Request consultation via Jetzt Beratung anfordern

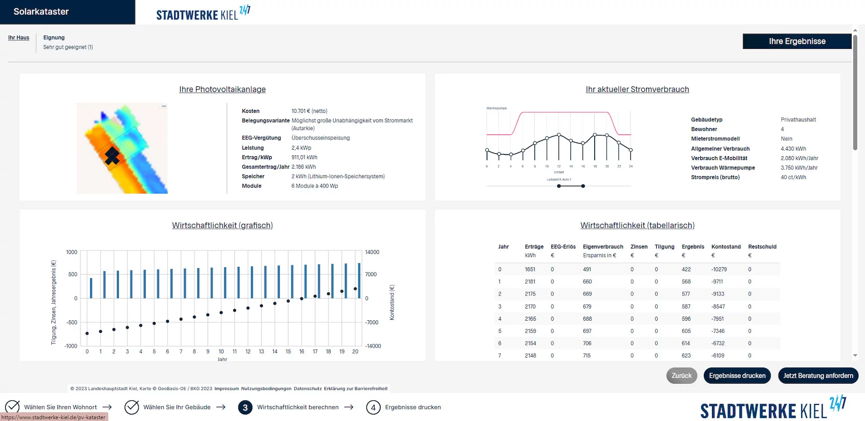click(x=818, y=376)
